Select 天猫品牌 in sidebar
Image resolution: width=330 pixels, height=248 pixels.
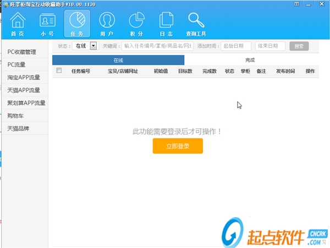point(25,128)
